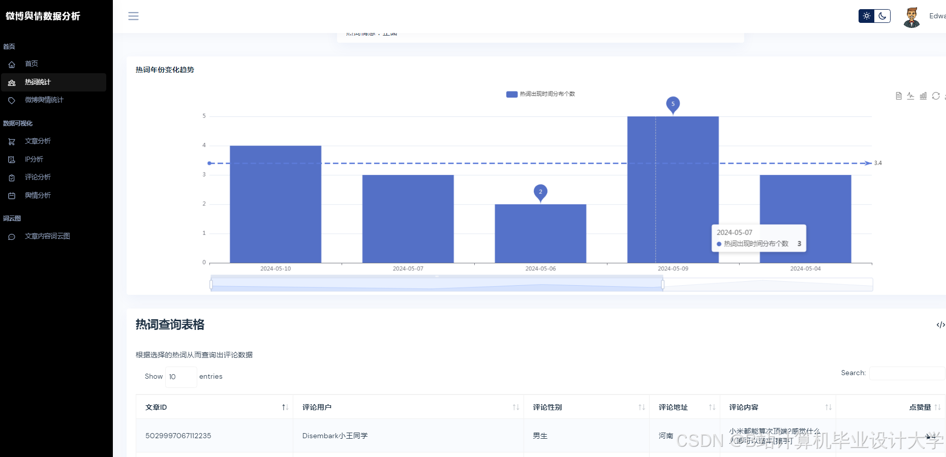This screenshot has height=457, width=946.
Task: Sort by 评论地址 column
Action: 685,407
